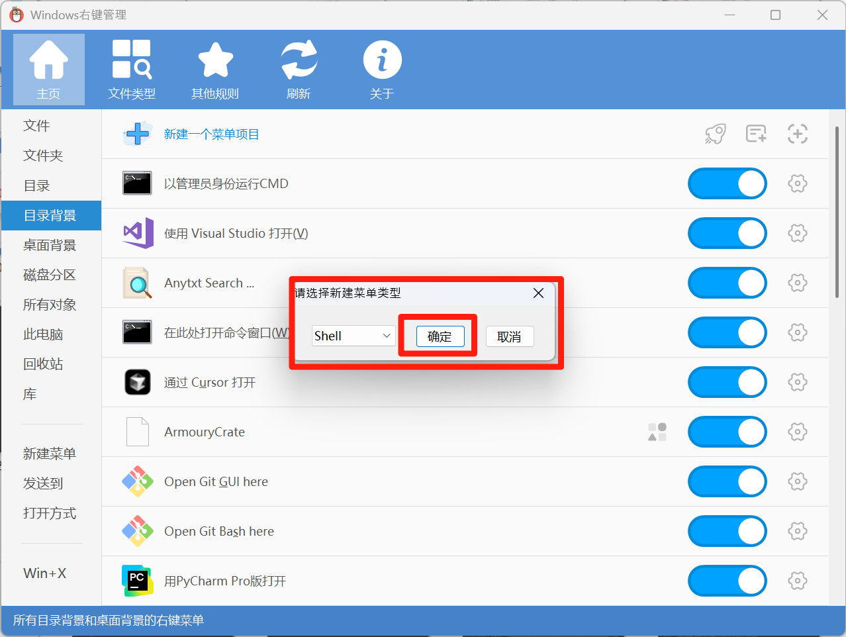Viewport: 846px width, 637px height.
Task: Go to 回收站 in the sidebar
Action: [43, 364]
